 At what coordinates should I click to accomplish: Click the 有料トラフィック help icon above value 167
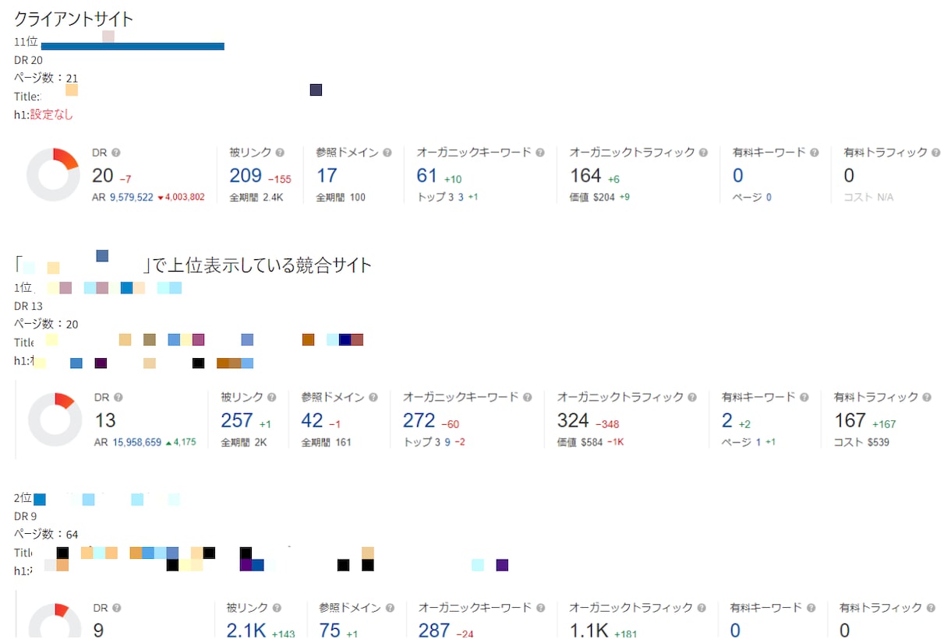pos(927,398)
